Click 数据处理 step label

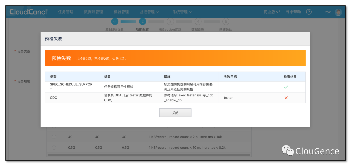[x=198, y=29]
